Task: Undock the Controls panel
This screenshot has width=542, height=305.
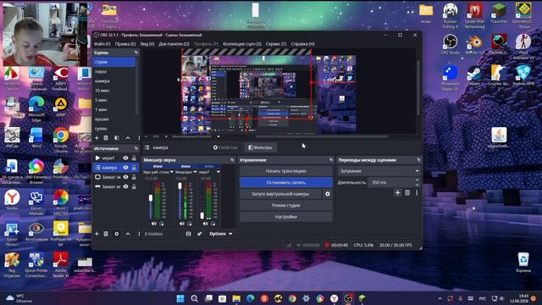Action: tap(331, 160)
